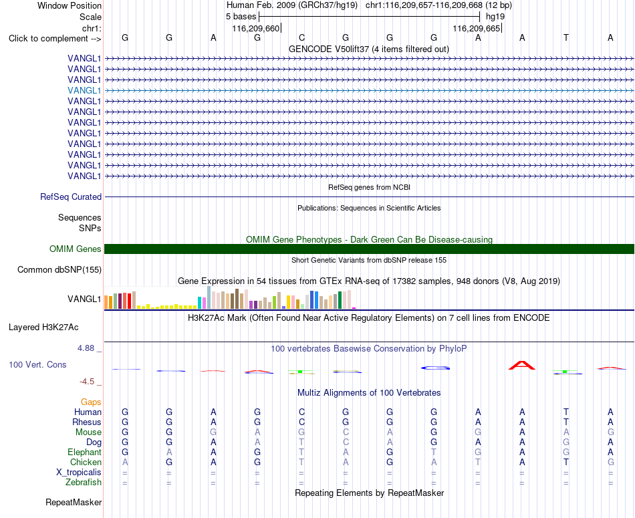Click the blue G logo in PhyloP track
635x518 pixels.
435,368
